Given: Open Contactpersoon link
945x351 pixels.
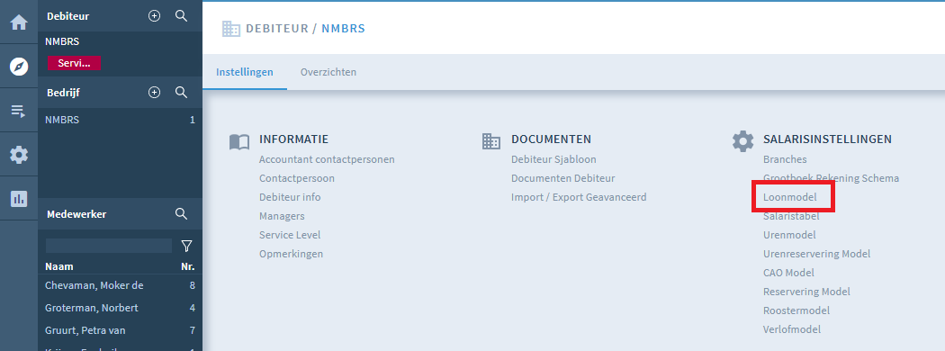Looking at the screenshot, I should coord(296,178).
